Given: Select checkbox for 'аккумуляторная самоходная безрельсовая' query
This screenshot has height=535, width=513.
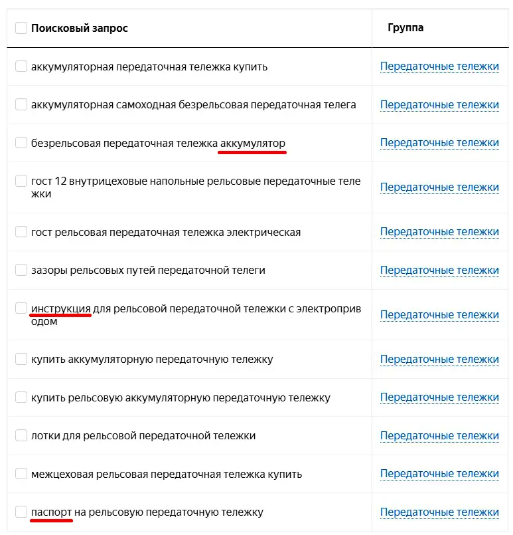Looking at the screenshot, I should point(21,104).
